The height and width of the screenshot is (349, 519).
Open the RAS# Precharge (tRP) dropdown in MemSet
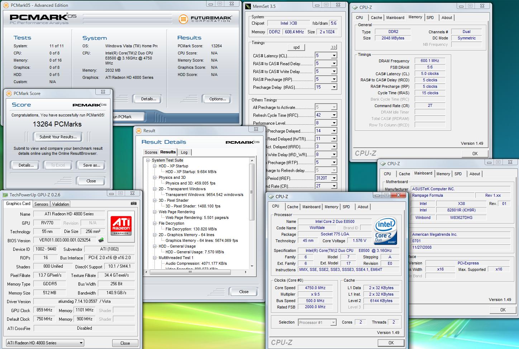[334, 79]
